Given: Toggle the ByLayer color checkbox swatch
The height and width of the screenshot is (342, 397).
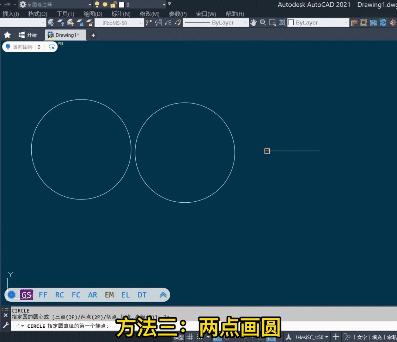Looking at the screenshot, I should (x=290, y=22).
